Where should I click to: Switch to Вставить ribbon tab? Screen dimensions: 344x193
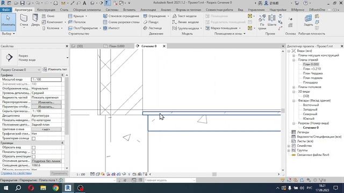(x=129, y=10)
